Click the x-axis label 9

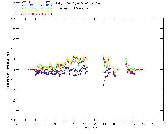55,124
